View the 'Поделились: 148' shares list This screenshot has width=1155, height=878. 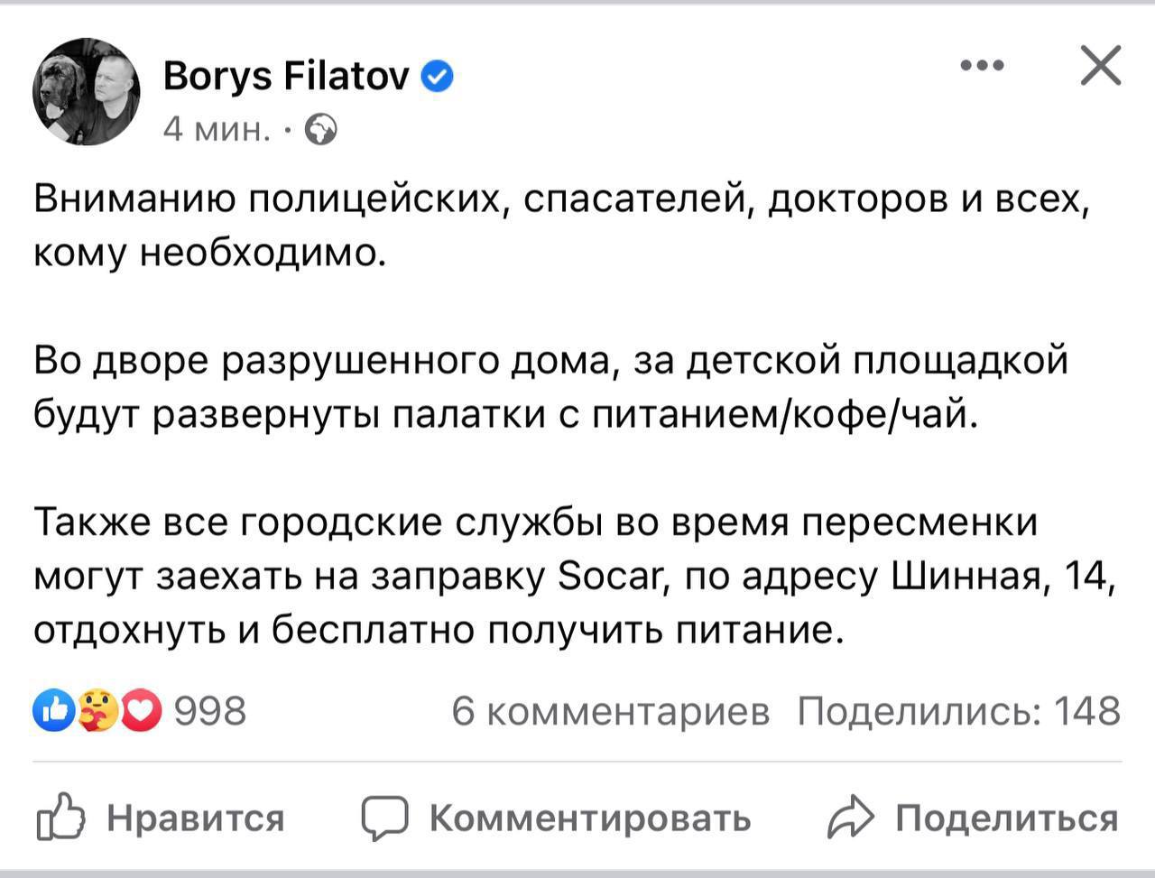pos(958,711)
